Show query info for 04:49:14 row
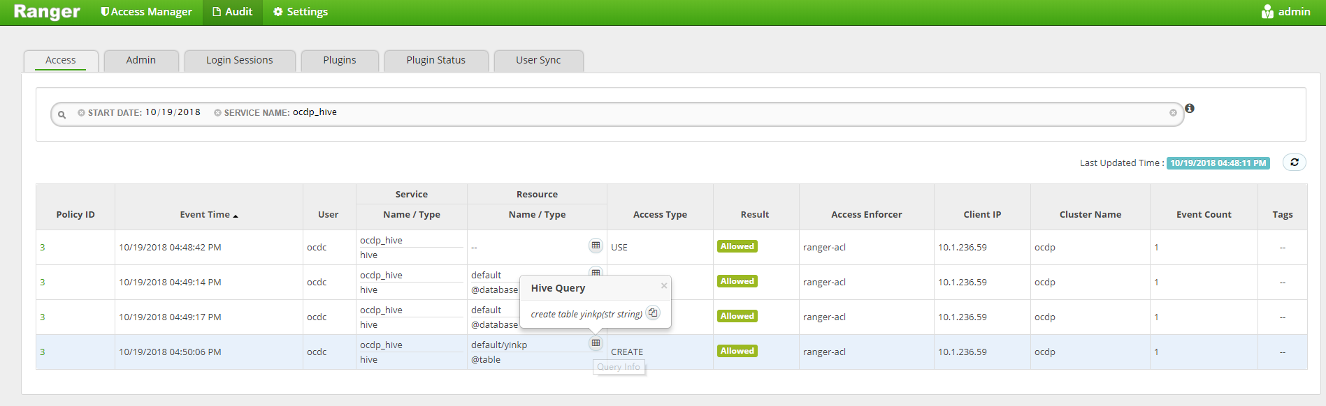The width and height of the screenshot is (1326, 406). tap(596, 272)
